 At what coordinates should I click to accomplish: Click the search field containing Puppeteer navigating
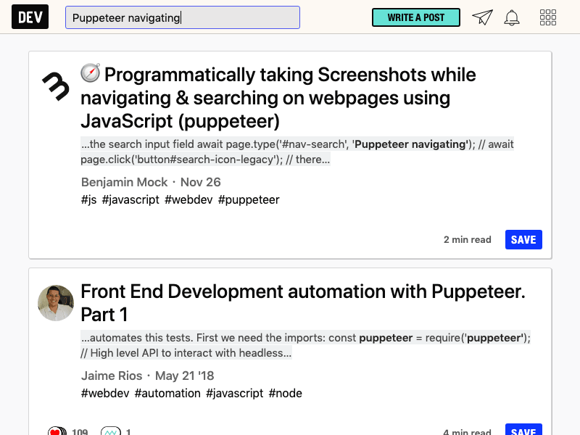click(183, 17)
